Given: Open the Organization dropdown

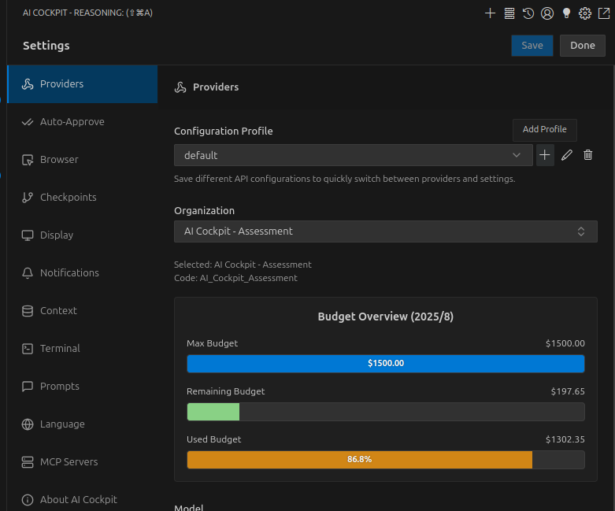Looking at the screenshot, I should pos(385,231).
